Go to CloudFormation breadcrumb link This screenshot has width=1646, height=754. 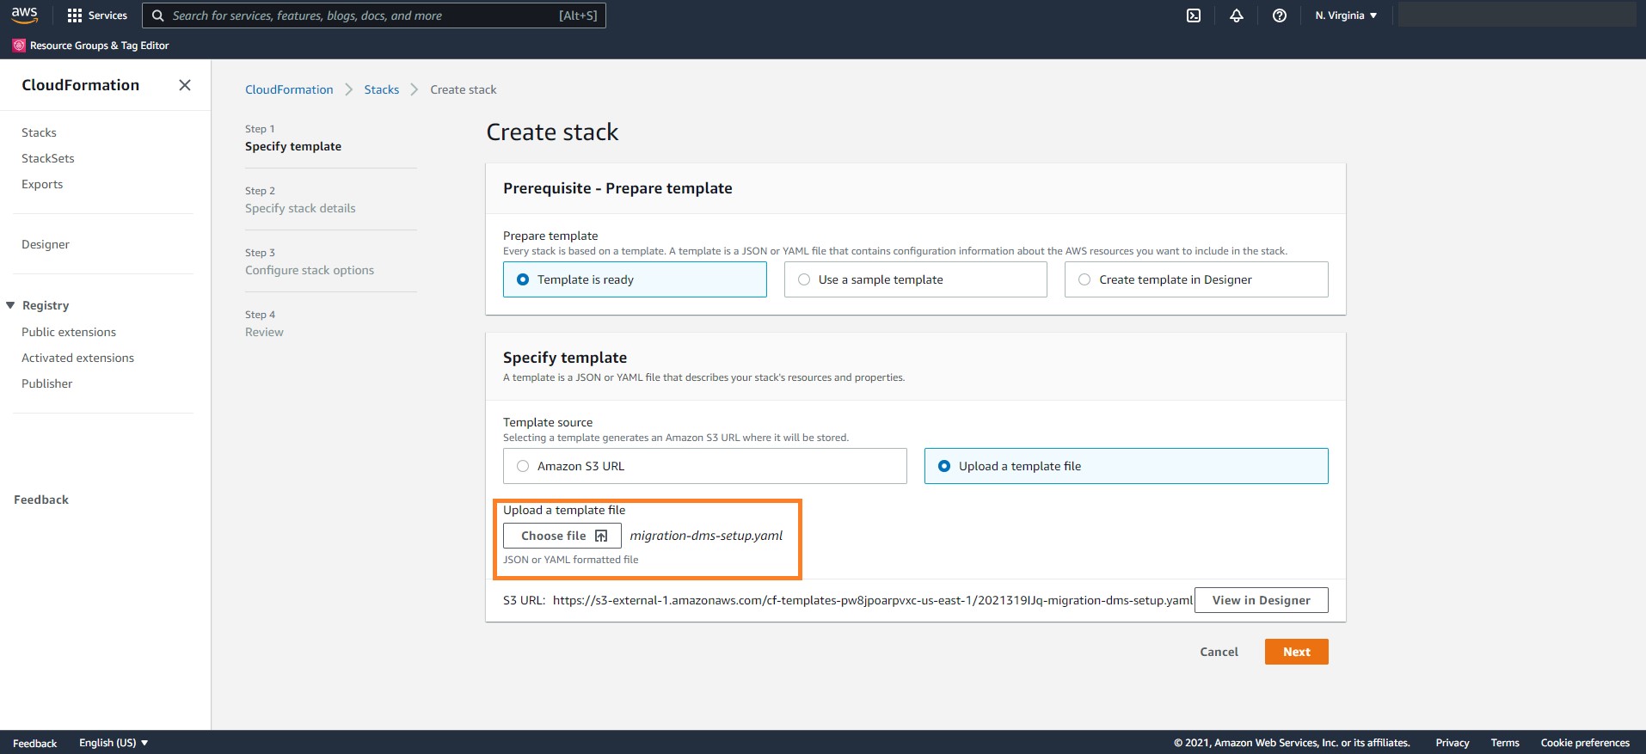(289, 89)
